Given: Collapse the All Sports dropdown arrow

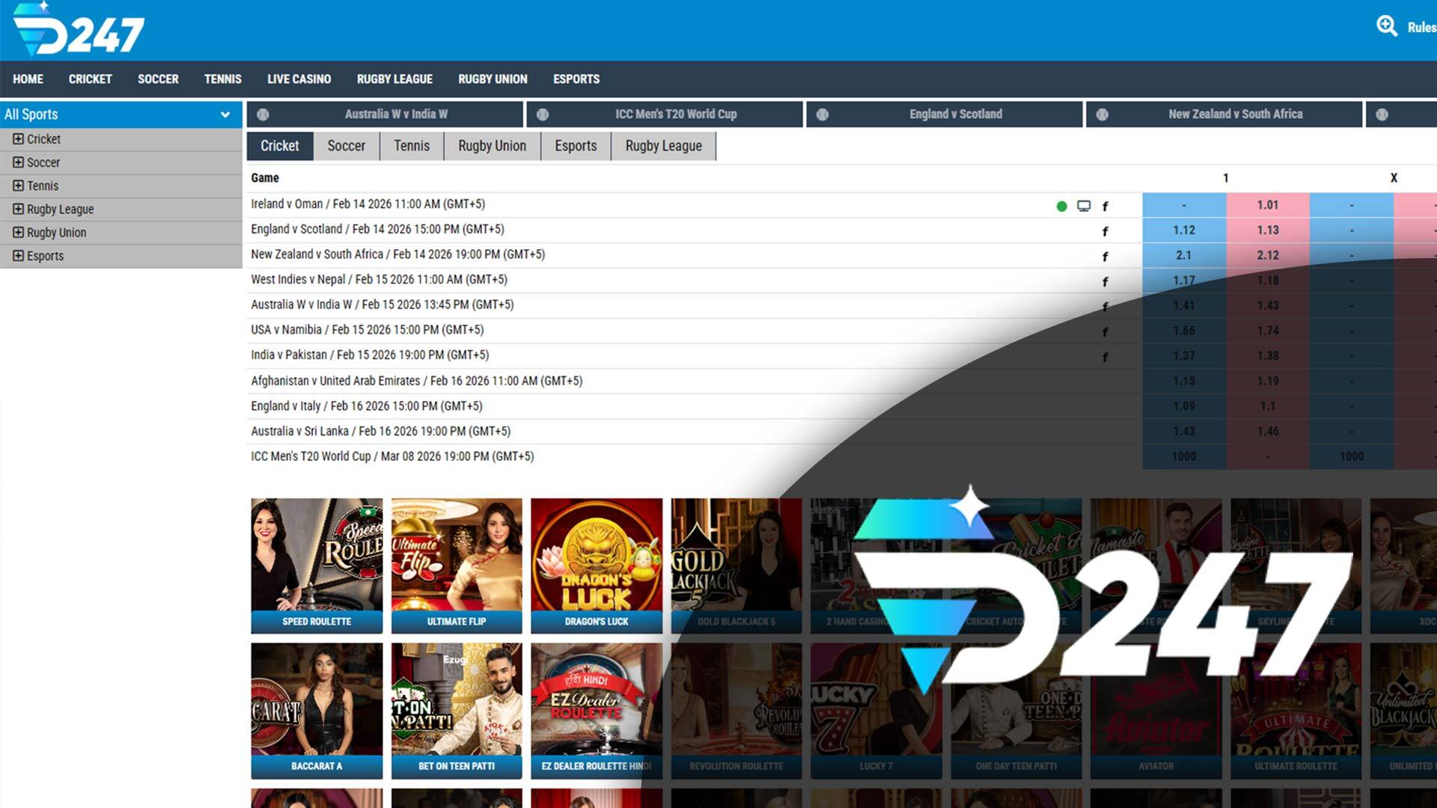Looking at the screenshot, I should pos(225,114).
